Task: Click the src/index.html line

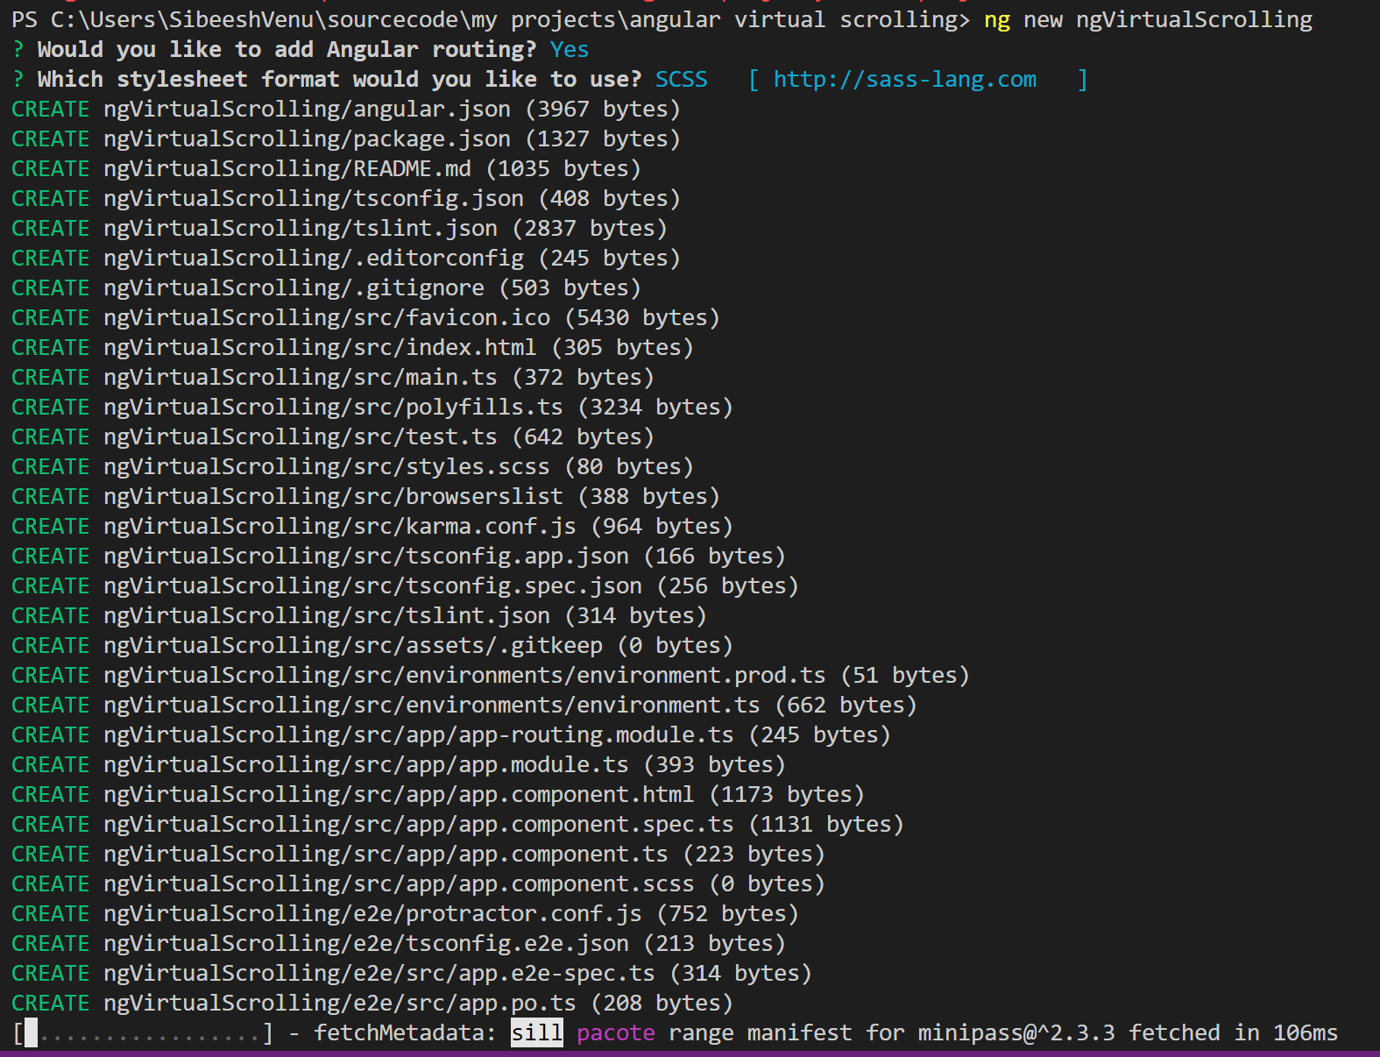Action: (x=352, y=348)
